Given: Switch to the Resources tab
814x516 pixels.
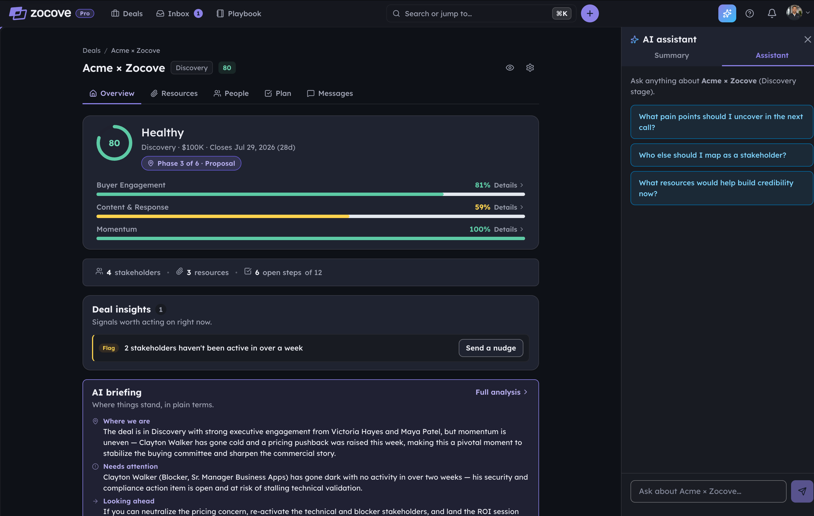Looking at the screenshot, I should pyautogui.click(x=174, y=93).
